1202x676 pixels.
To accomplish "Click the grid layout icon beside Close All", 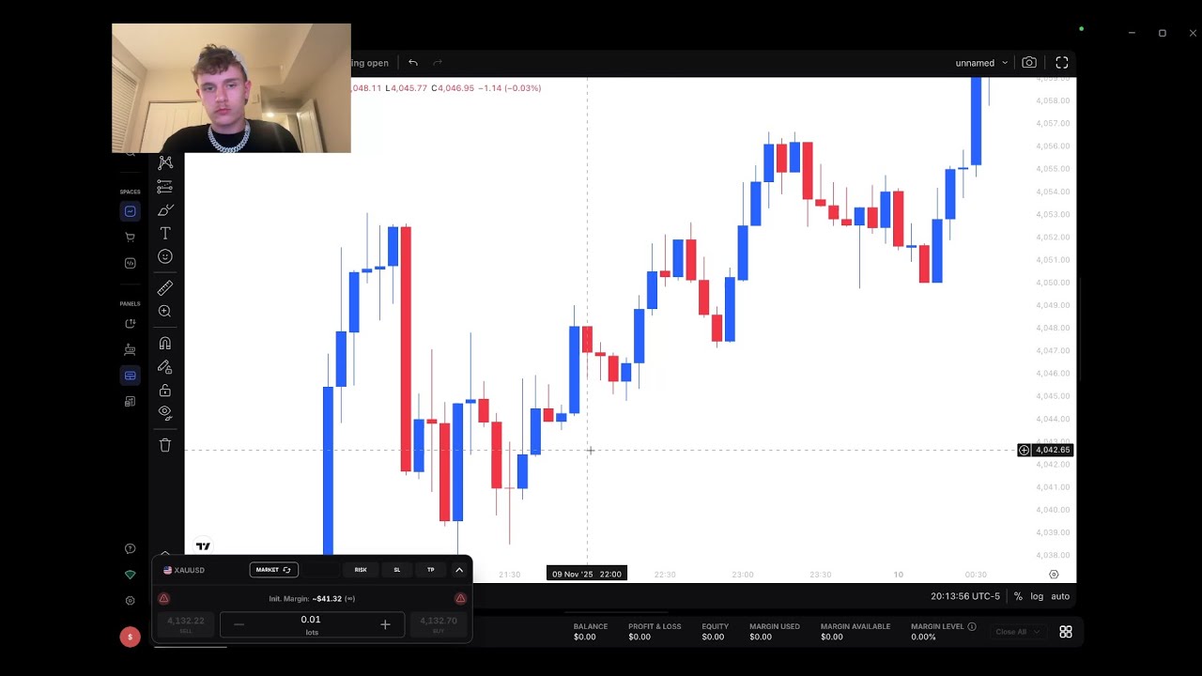I will [x=1066, y=632].
